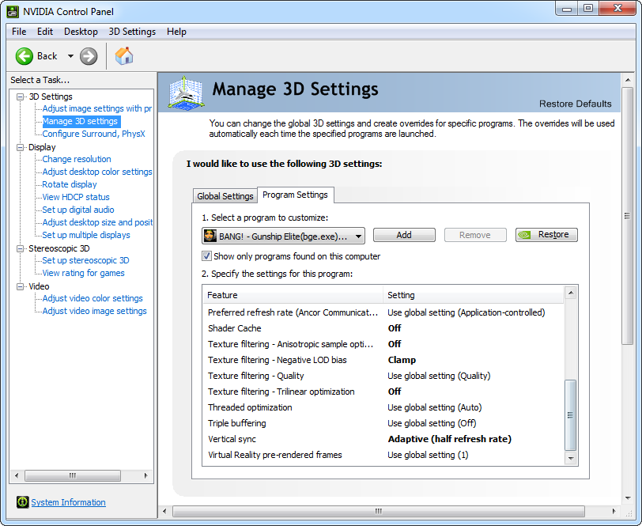Open the System Information link
This screenshot has width=642, height=526.
point(68,502)
